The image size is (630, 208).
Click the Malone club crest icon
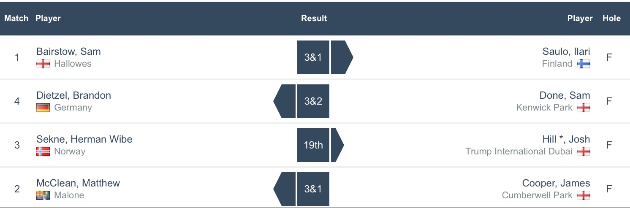43,195
